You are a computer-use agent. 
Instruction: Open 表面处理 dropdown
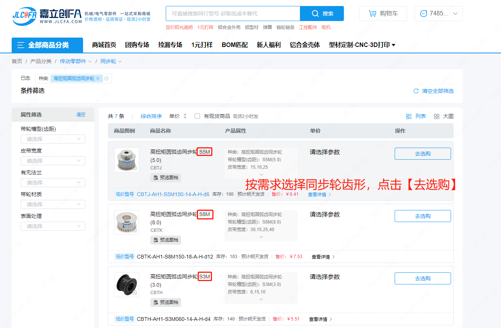[53, 226]
